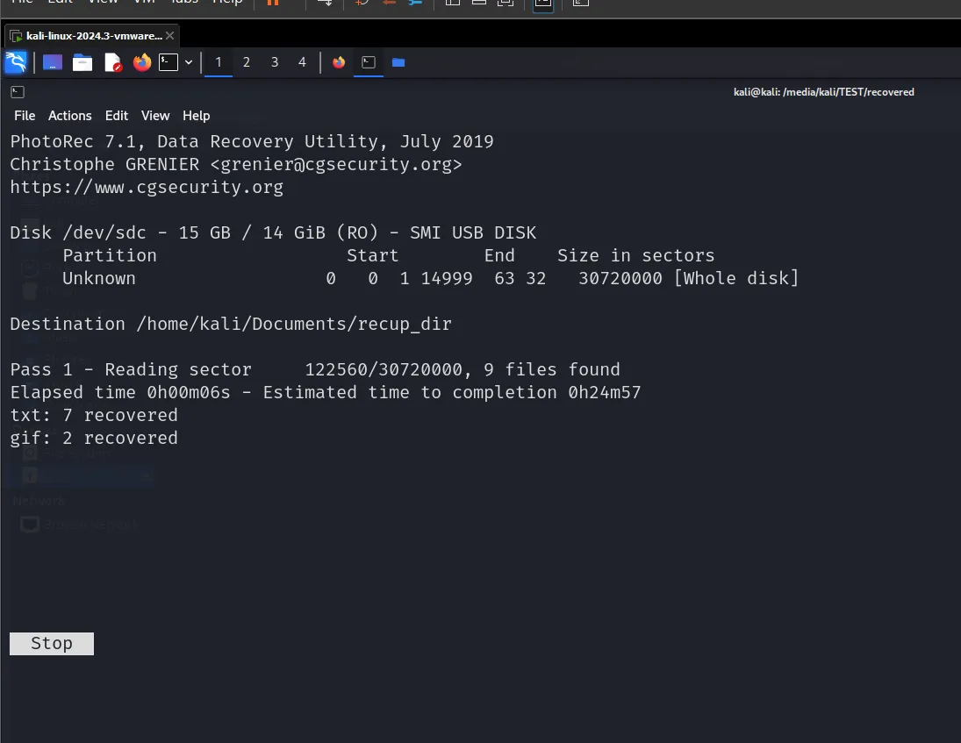Open the terminal File menu
Viewport: 961px width, 743px height.
25,116
